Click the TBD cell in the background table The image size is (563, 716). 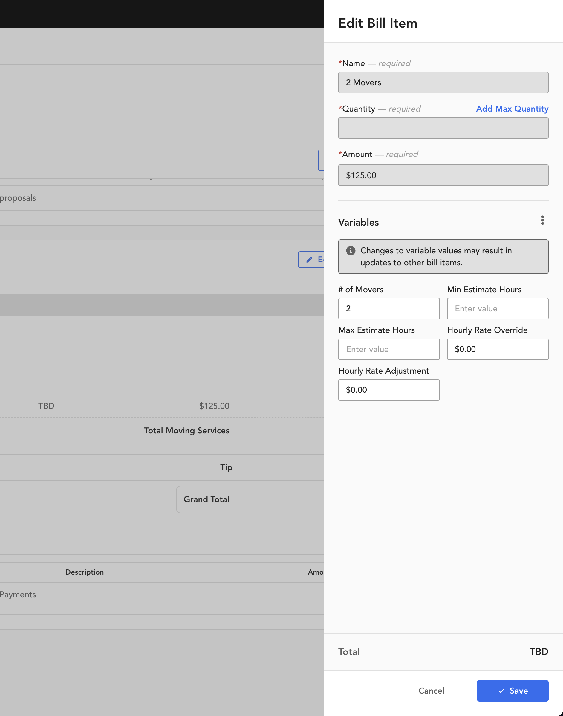click(46, 406)
